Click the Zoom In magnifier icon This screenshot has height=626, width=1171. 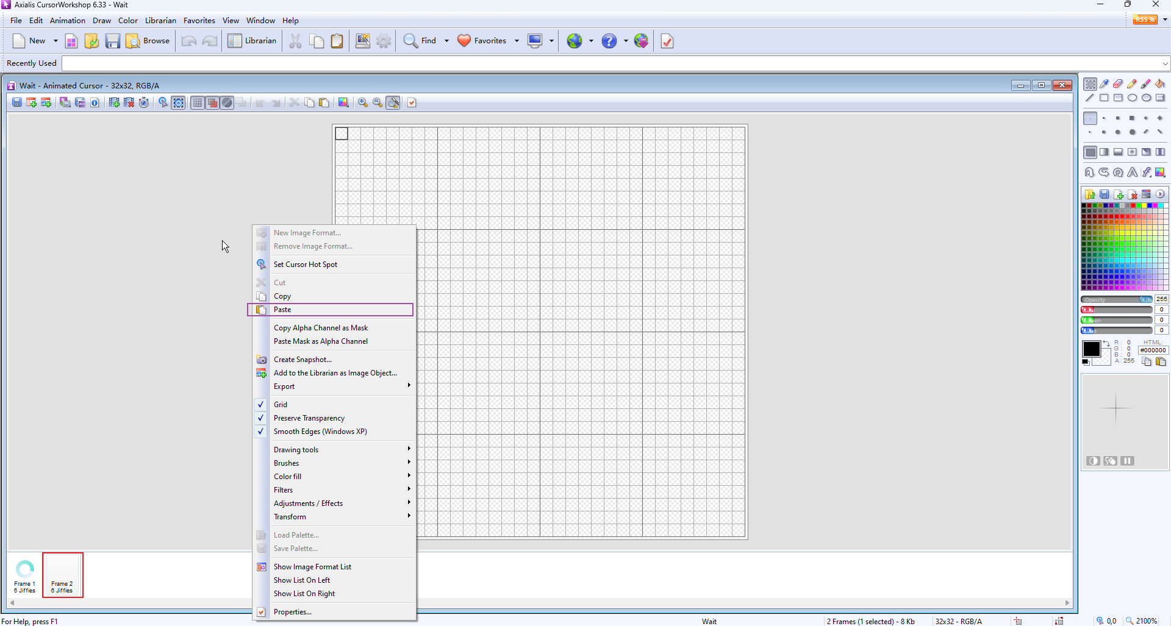[x=363, y=103]
